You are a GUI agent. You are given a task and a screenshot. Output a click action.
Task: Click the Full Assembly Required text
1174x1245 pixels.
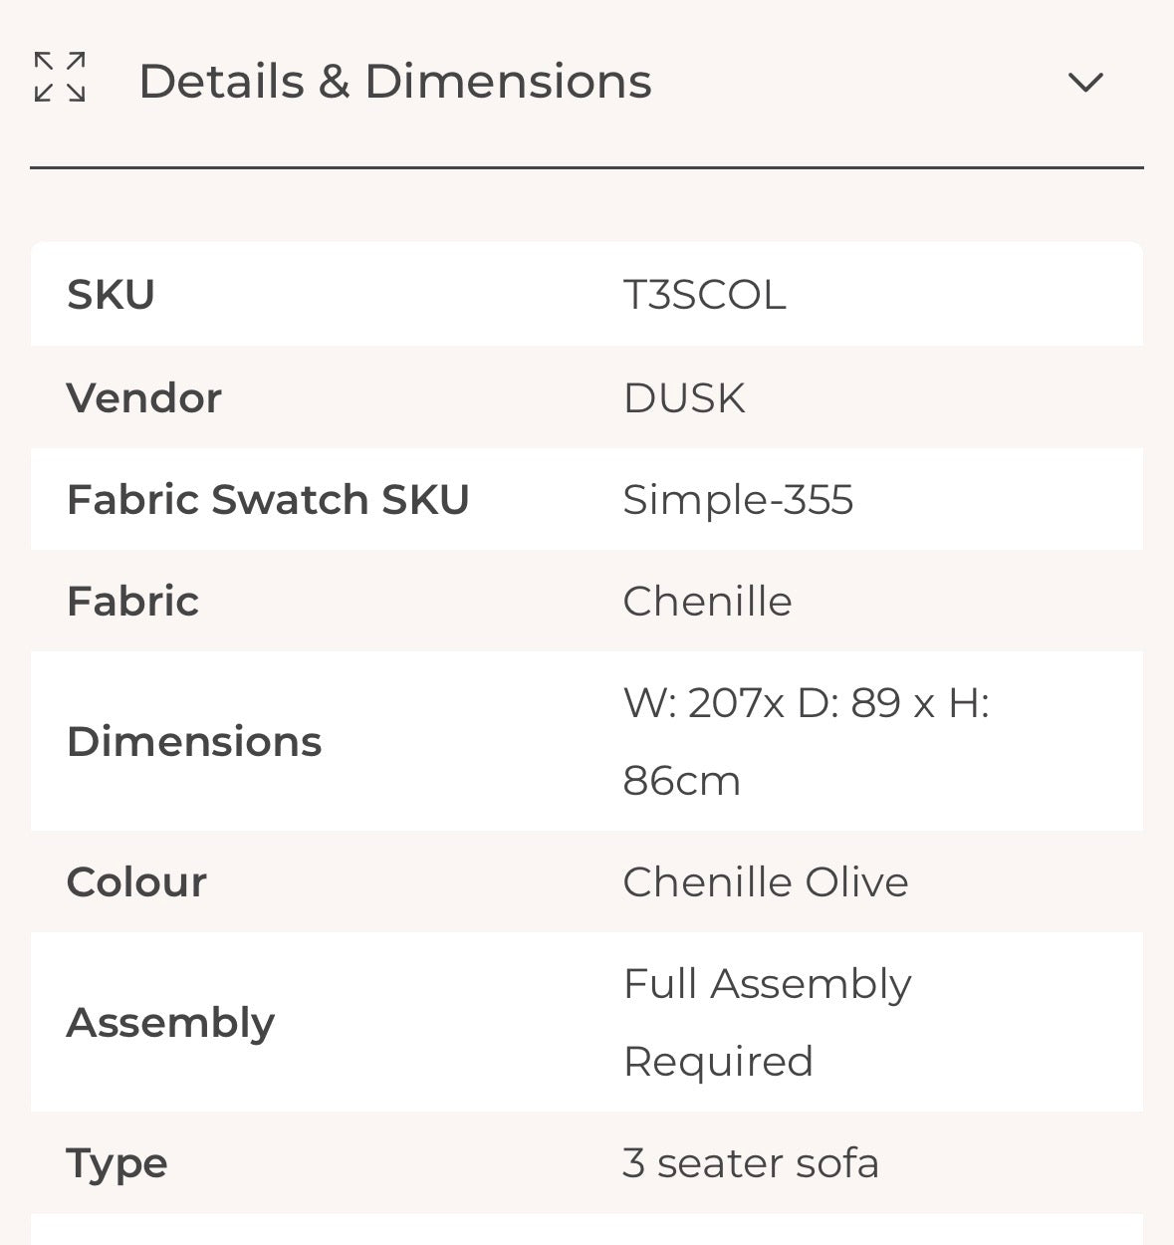coord(767,1022)
